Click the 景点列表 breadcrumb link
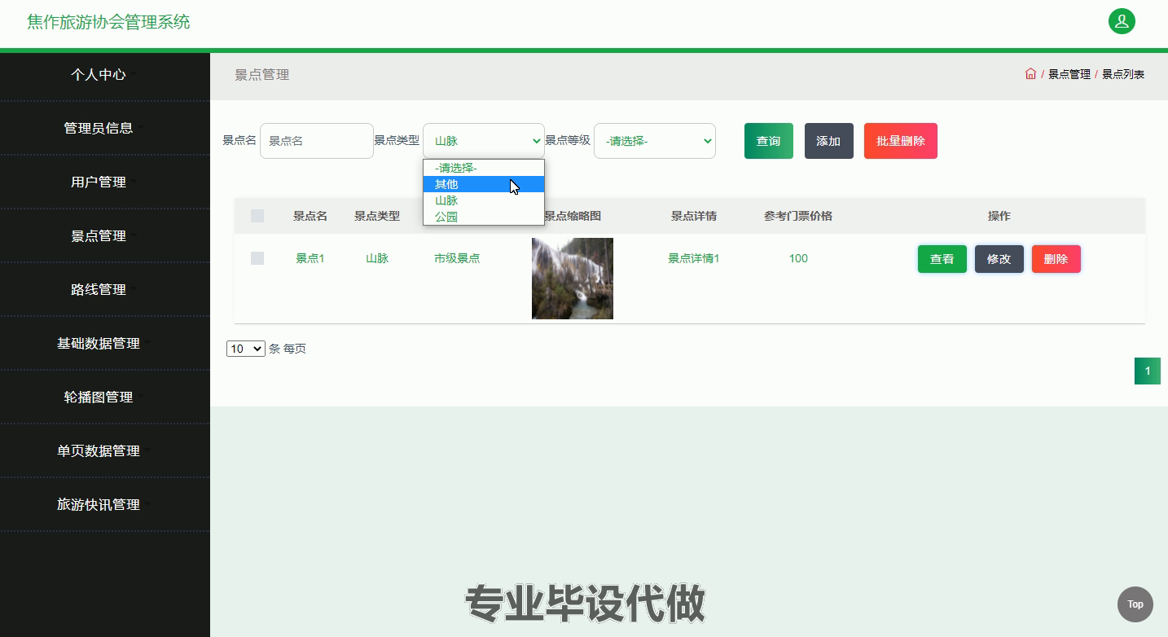 pos(1123,74)
